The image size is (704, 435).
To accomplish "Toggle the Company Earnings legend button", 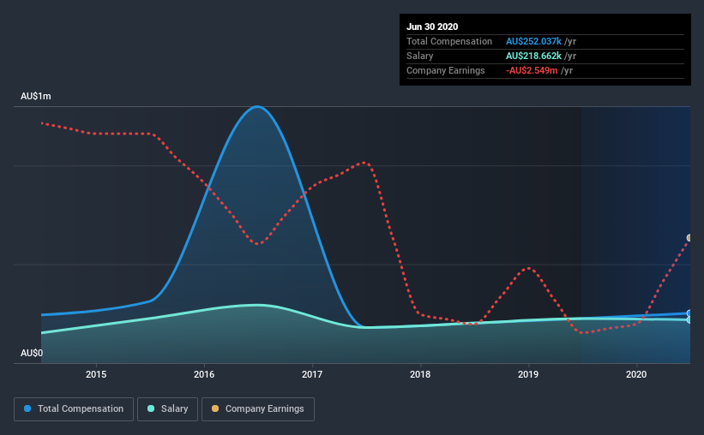I will [x=258, y=409].
